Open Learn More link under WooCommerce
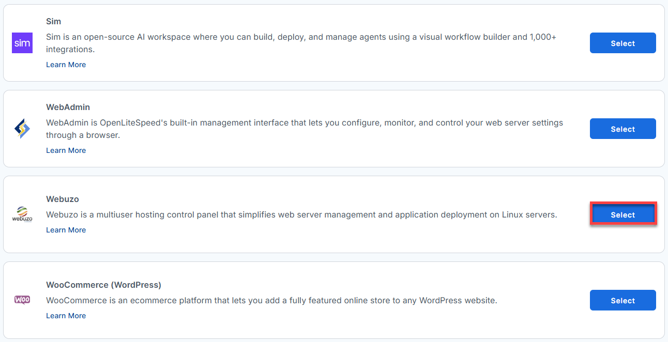The width and height of the screenshot is (668, 342). 66,316
